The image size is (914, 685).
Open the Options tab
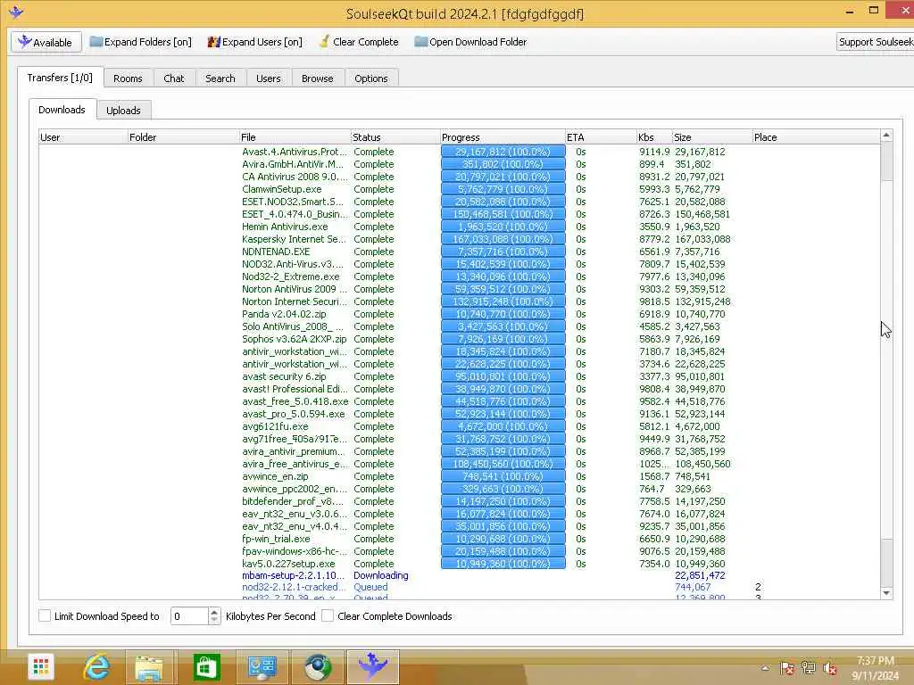pos(371,78)
